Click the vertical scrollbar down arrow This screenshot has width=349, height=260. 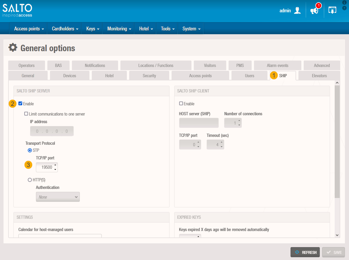coord(337,235)
